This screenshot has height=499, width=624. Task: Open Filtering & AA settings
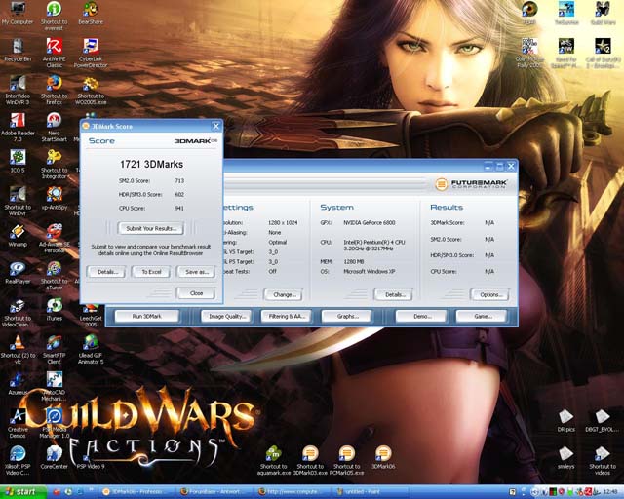pyautogui.click(x=286, y=317)
